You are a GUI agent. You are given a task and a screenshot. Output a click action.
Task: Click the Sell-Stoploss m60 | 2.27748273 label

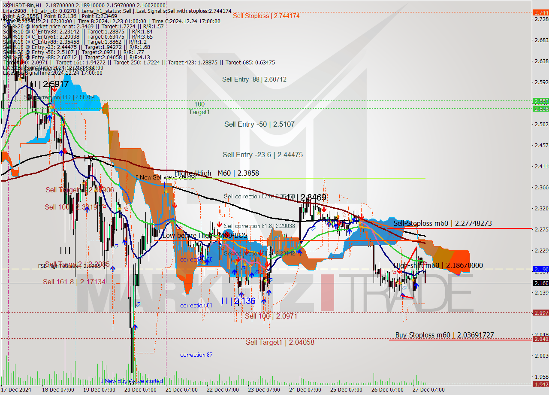(x=442, y=223)
